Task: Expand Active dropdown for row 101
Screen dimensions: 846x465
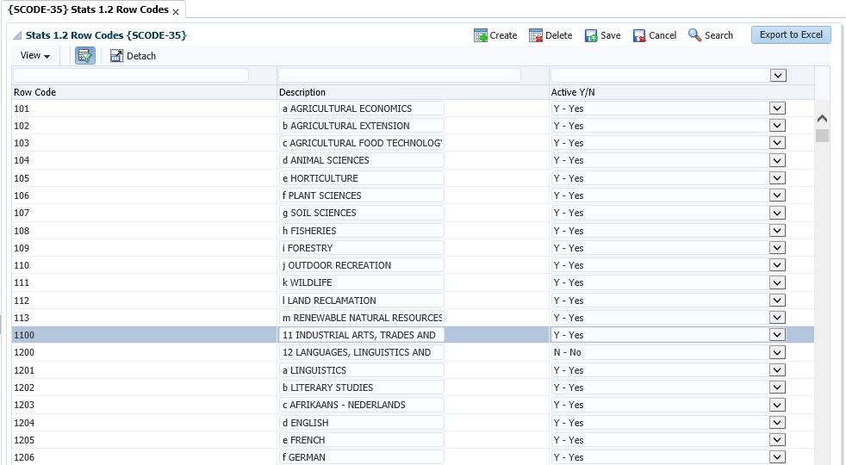Action: pos(777,108)
